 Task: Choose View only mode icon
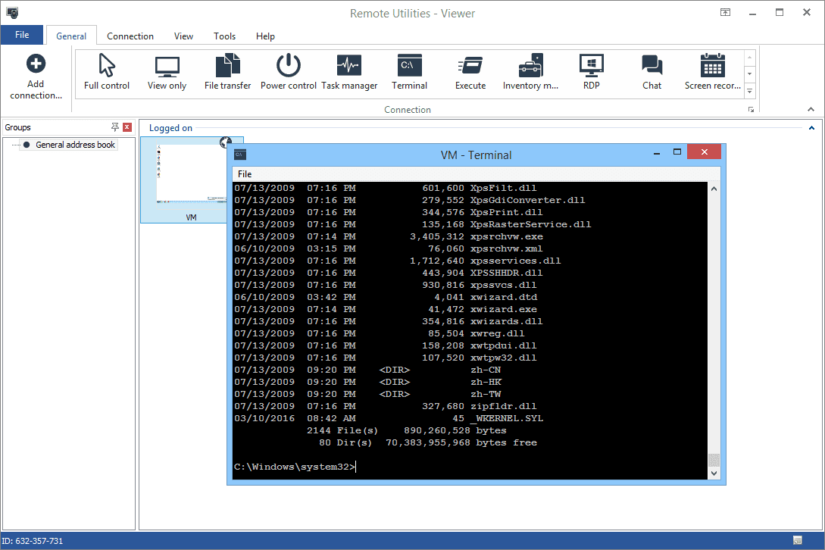pyautogui.click(x=167, y=67)
